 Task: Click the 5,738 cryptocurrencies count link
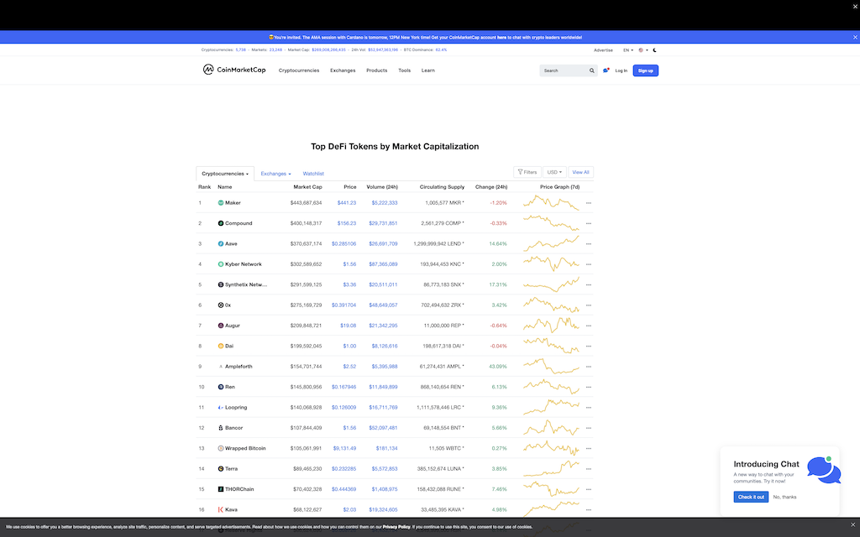click(x=241, y=50)
